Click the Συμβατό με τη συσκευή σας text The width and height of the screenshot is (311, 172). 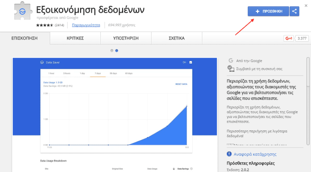pos(259,69)
